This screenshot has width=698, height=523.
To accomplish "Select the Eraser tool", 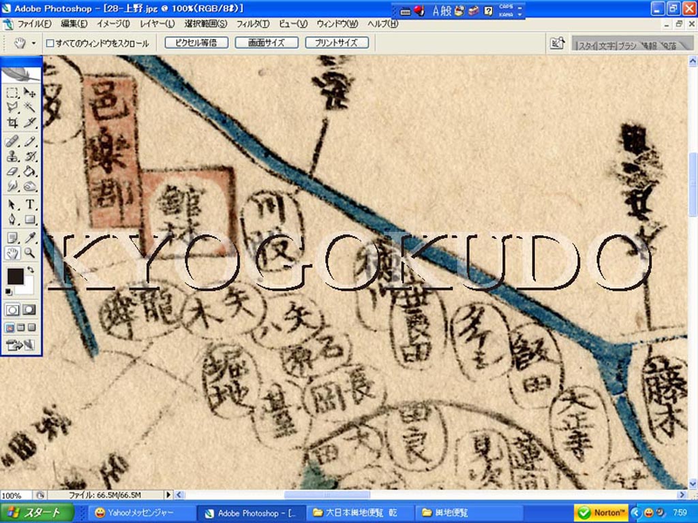I will (12, 171).
